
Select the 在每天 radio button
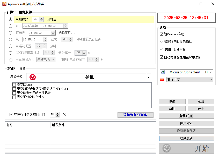tap(10, 33)
